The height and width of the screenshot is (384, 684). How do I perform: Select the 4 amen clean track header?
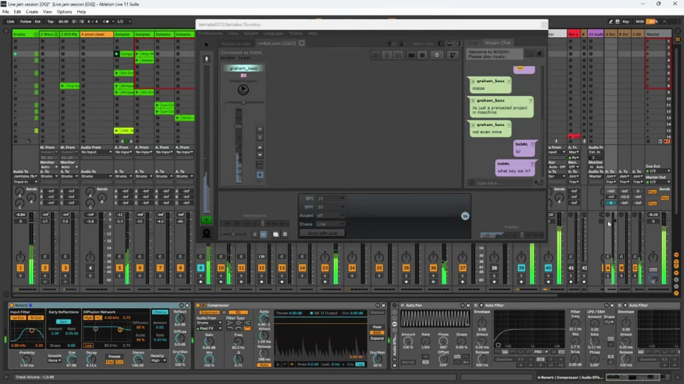point(97,34)
